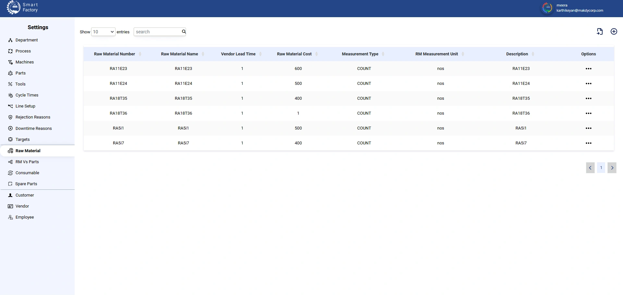Viewport: 623px width, 295px height.
Task: Click the Line Setup icon
Action: (x=10, y=106)
